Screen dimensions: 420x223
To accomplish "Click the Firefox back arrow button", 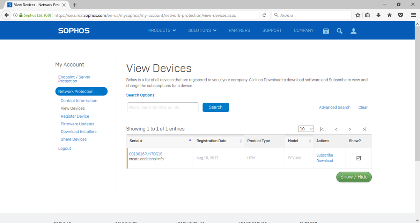I will pyautogui.click(x=6, y=15).
